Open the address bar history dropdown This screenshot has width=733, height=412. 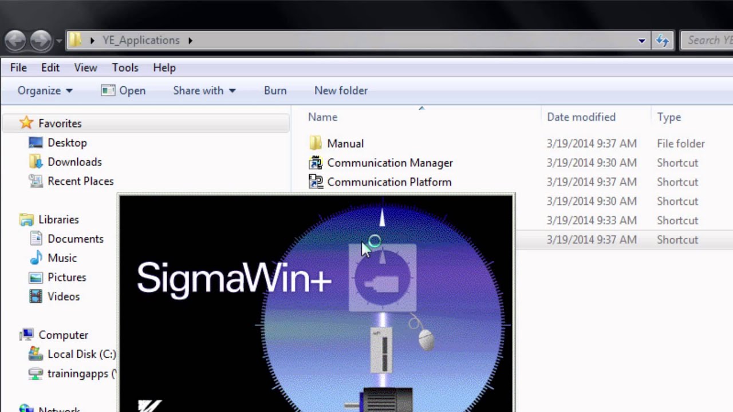coord(642,41)
